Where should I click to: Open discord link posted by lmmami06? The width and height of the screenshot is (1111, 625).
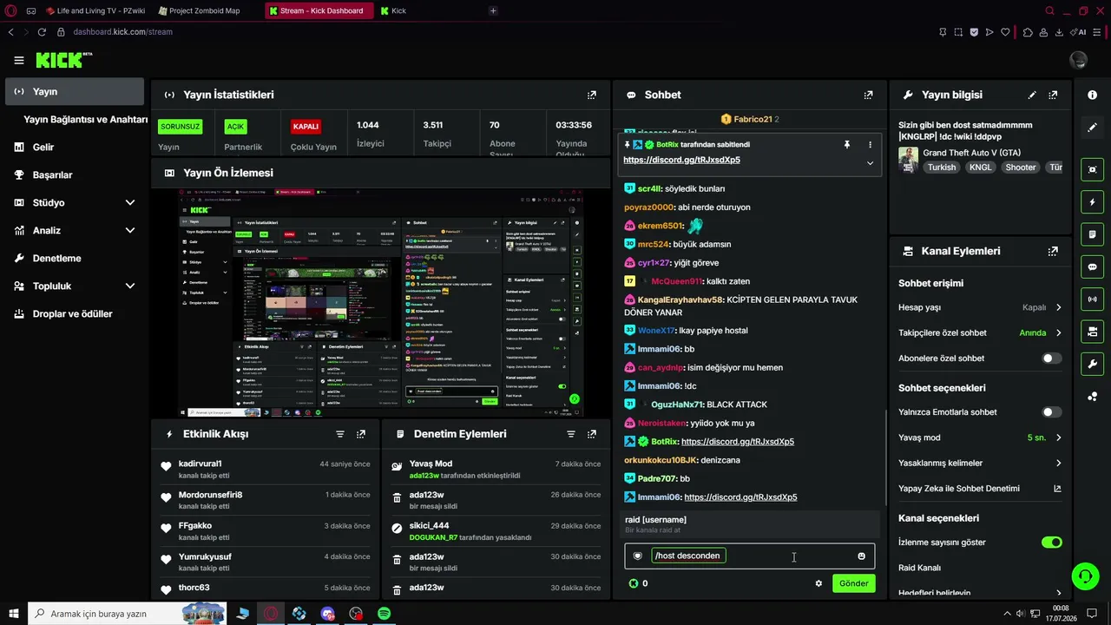[740, 497]
